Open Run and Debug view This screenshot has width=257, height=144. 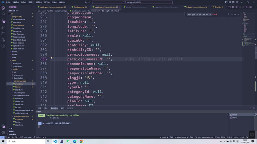click(3, 27)
